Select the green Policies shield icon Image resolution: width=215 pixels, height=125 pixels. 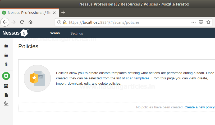pyautogui.click(x=6, y=76)
